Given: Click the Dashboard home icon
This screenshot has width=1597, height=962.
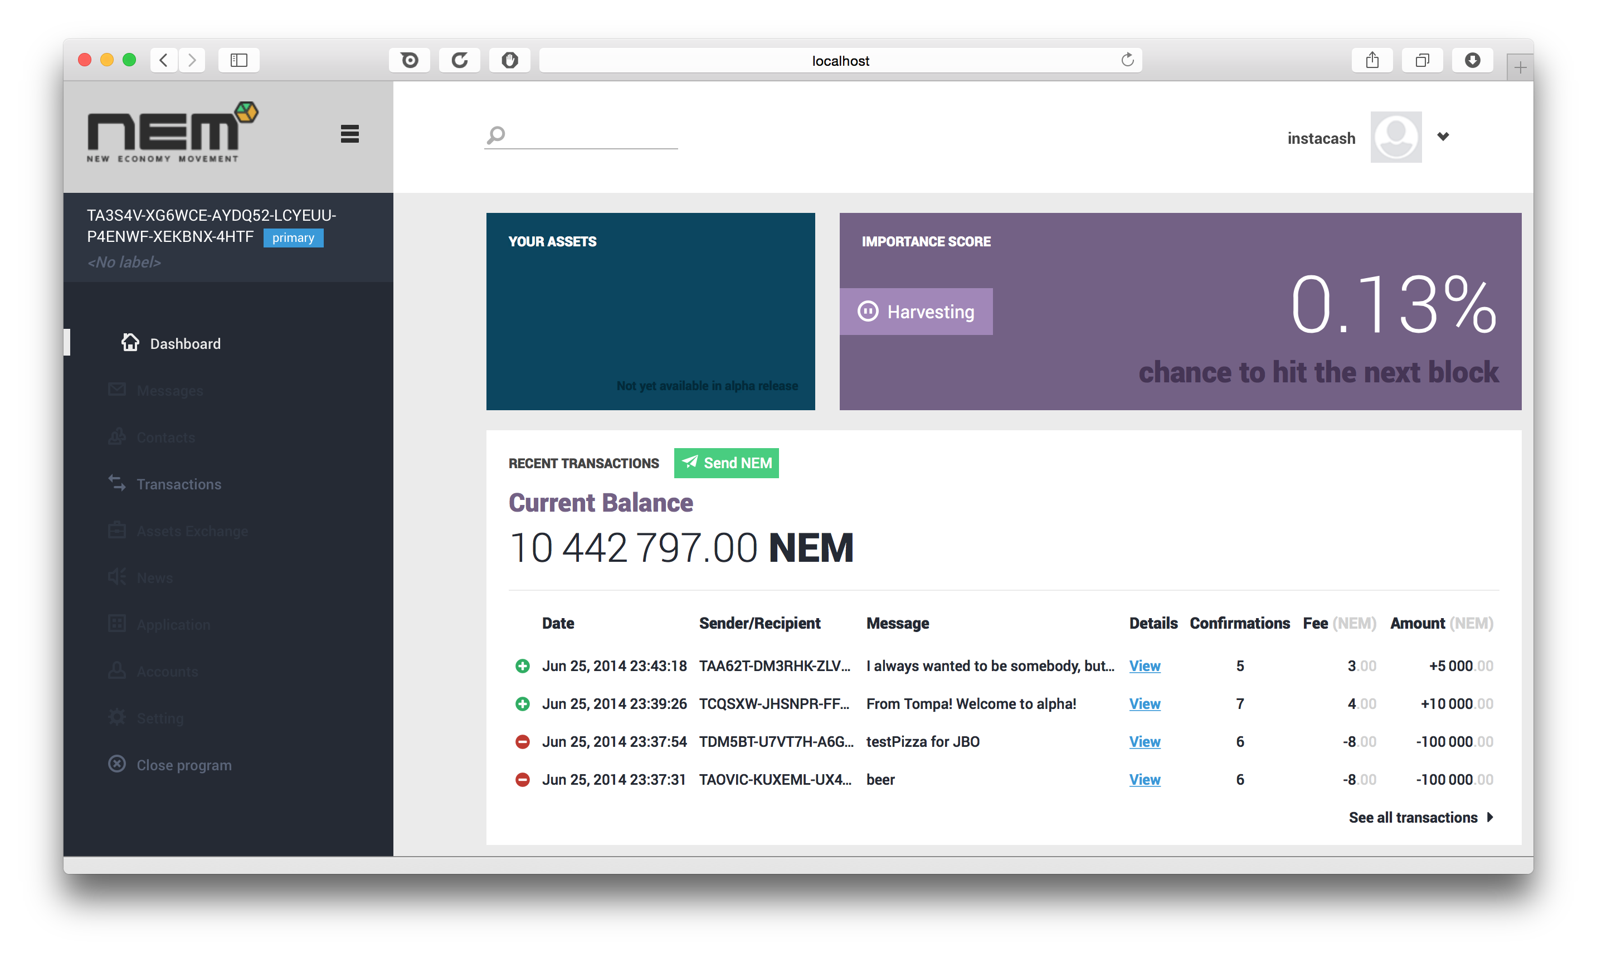Looking at the screenshot, I should [x=130, y=342].
